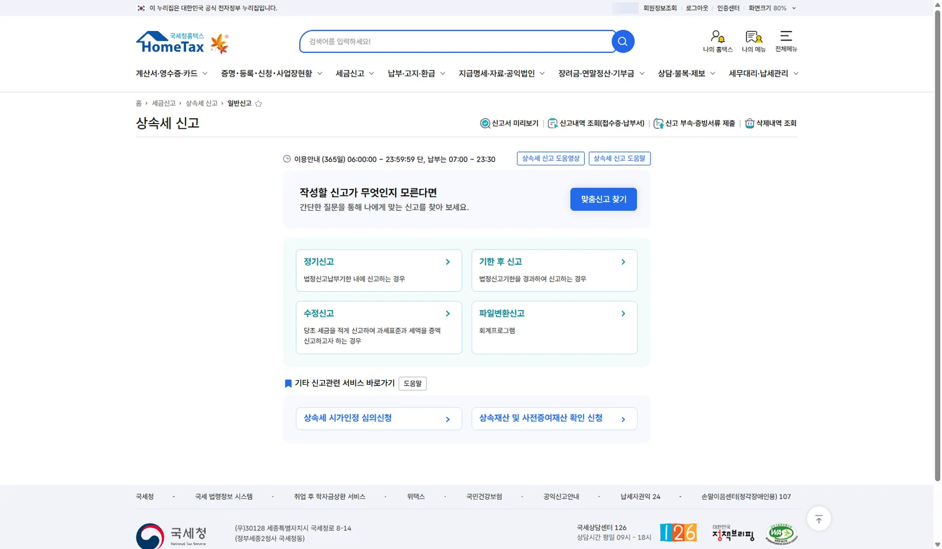
Task: Click 신고 부속·증빙서류 제출 icon link
Action: (694, 123)
